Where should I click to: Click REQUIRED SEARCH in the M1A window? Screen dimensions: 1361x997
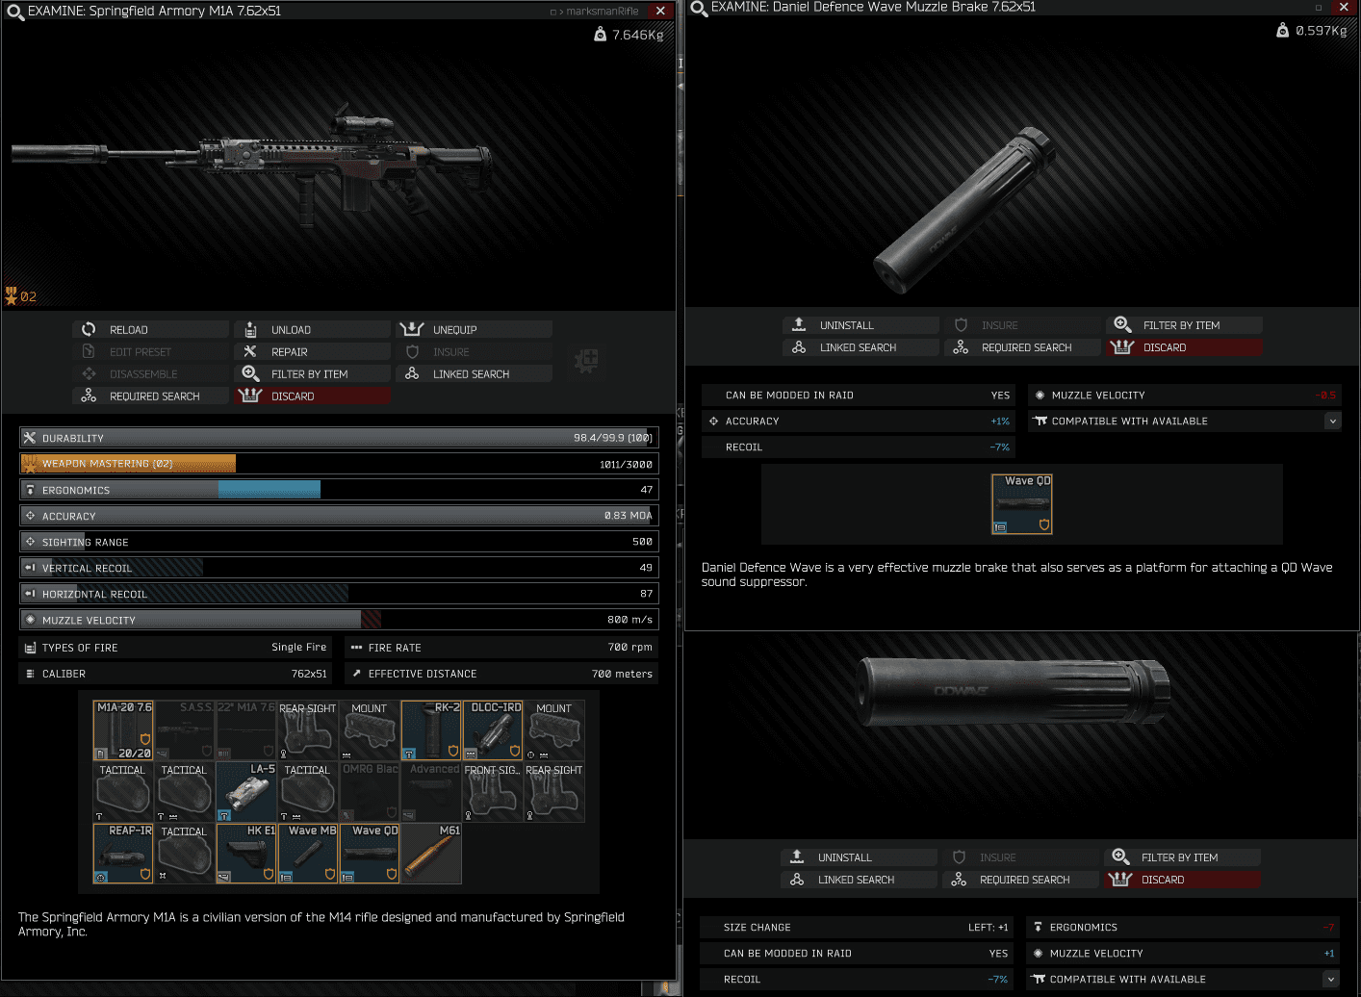click(x=150, y=396)
